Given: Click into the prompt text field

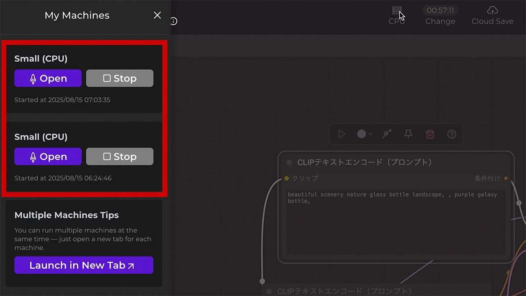Looking at the screenshot, I should click(396, 222).
